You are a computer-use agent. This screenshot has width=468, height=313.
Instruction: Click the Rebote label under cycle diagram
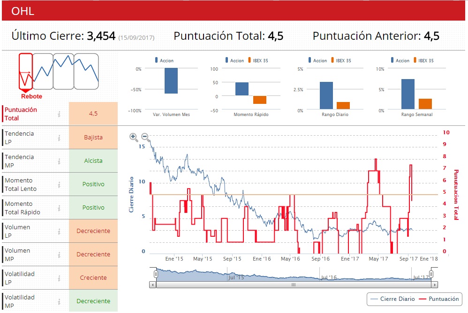click(31, 96)
